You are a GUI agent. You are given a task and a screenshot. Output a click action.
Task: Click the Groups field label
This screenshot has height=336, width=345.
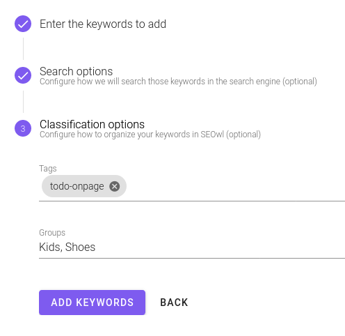pos(52,233)
